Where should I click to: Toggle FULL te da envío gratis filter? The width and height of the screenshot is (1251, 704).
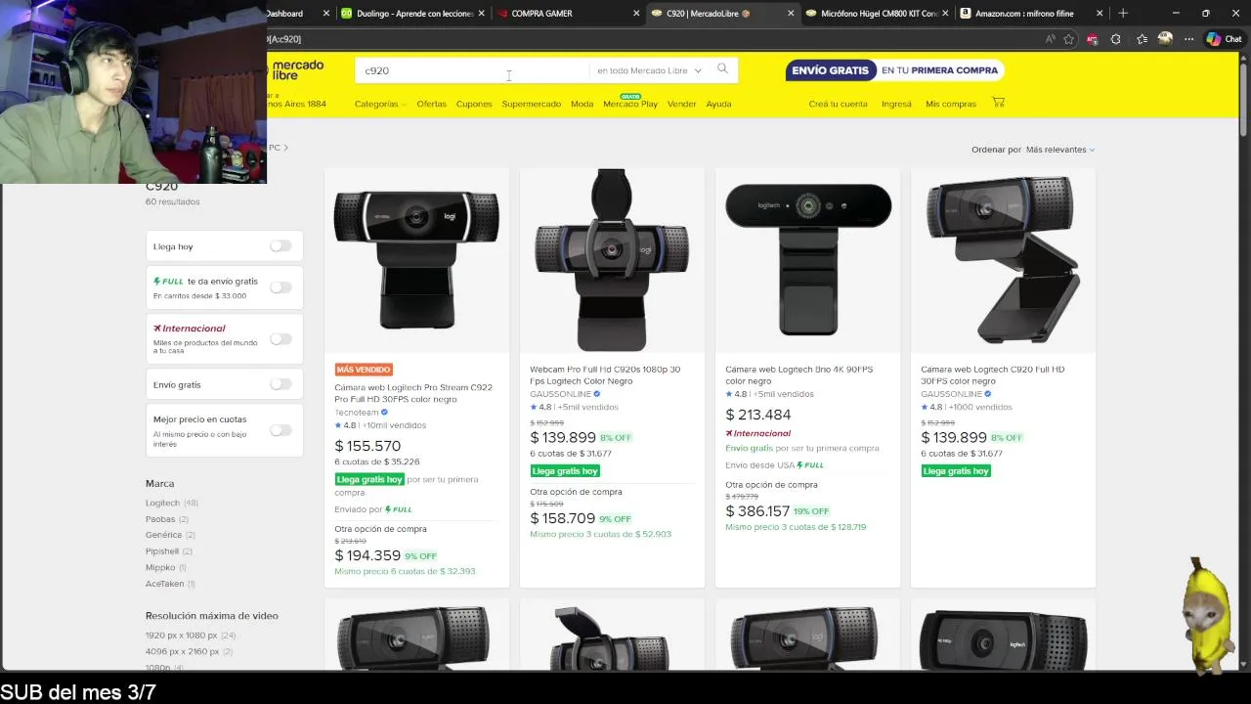pyautogui.click(x=280, y=287)
